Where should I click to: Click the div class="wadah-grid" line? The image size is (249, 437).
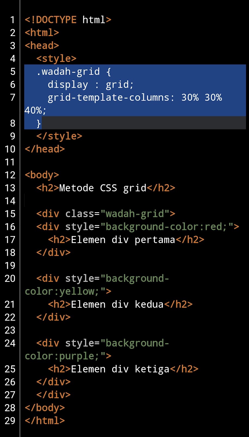[106, 214]
